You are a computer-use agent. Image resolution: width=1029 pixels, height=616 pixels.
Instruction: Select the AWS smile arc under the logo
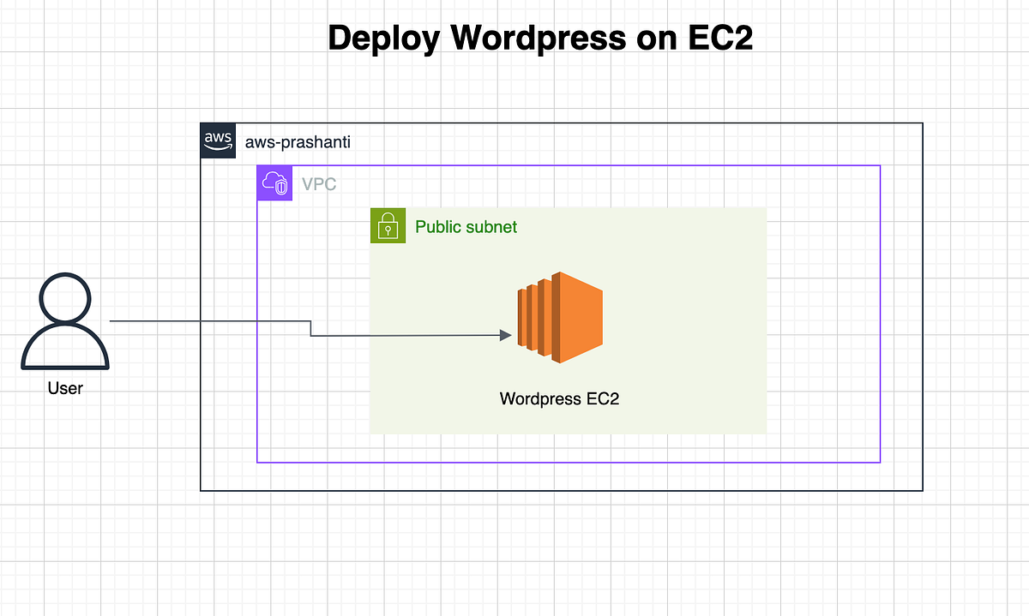click(217, 147)
